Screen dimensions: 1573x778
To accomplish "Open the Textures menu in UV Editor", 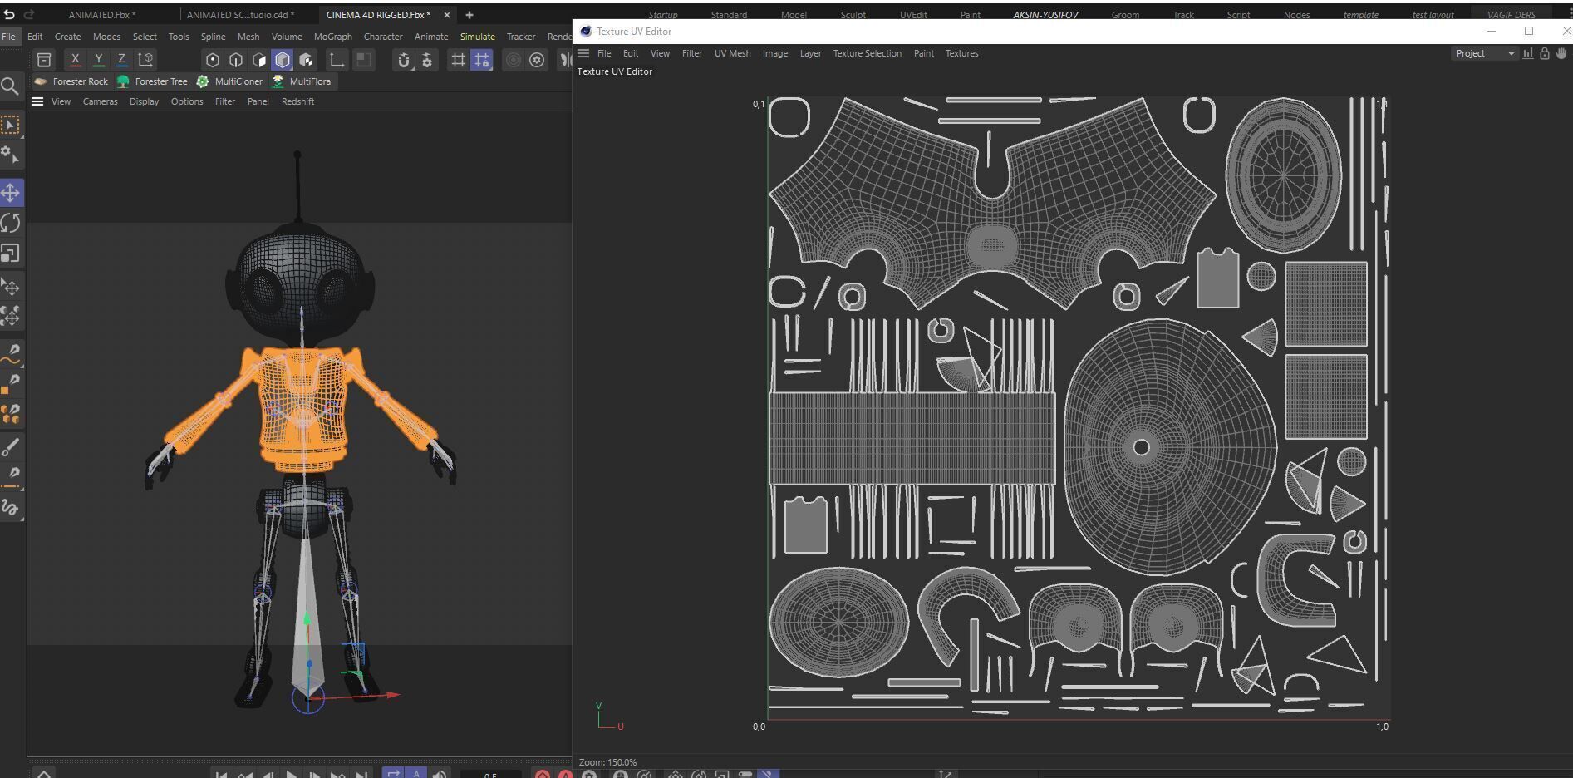I will click(x=961, y=53).
